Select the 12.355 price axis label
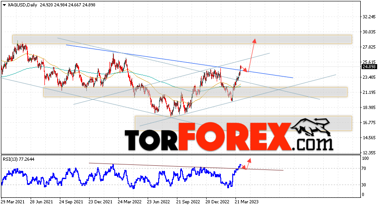Image resolution: width=379 pixels, height=207 pixels. [369, 153]
